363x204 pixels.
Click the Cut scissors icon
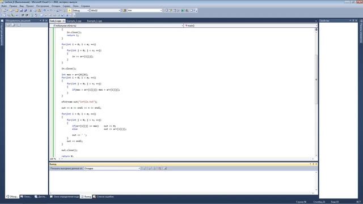31,10
